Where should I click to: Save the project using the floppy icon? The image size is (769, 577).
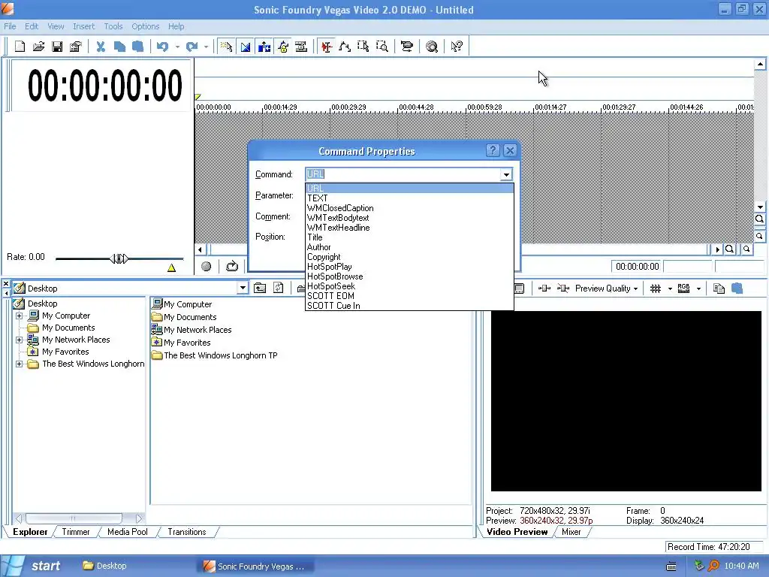[57, 47]
